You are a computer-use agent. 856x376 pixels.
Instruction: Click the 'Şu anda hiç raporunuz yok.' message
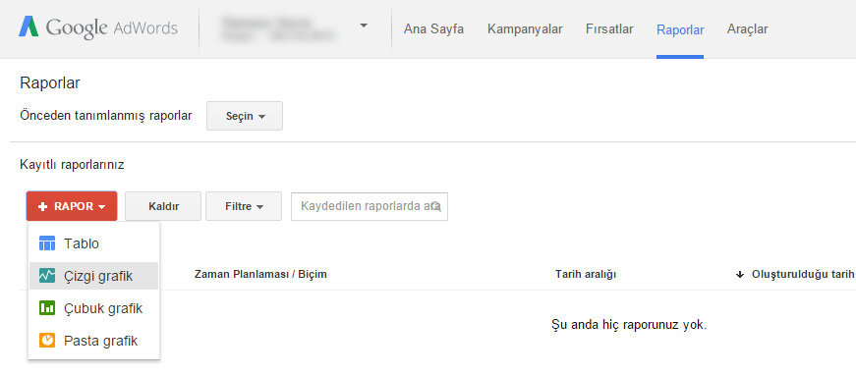click(629, 325)
